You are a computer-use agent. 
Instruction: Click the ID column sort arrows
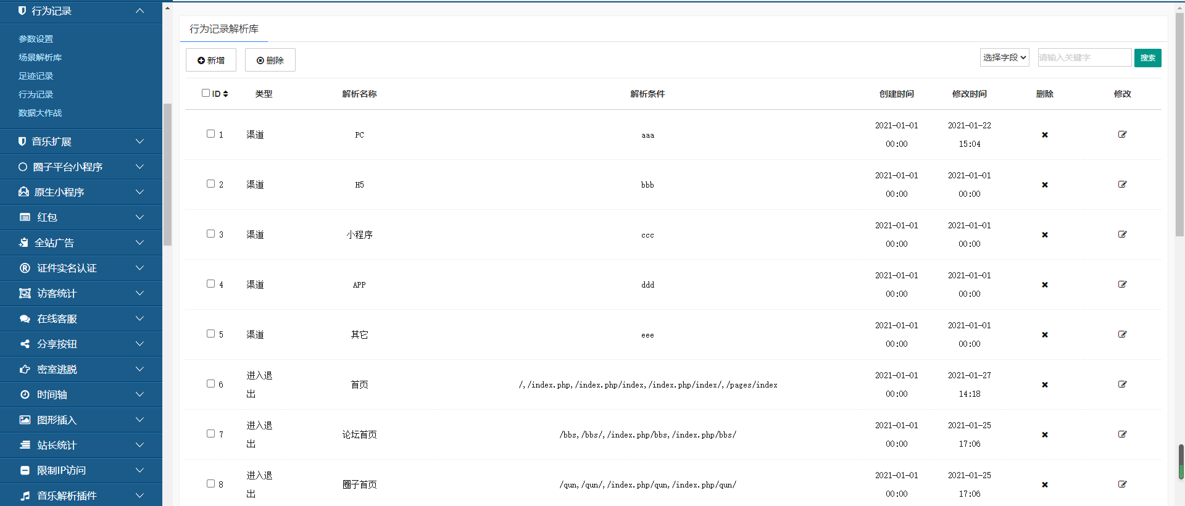click(x=226, y=94)
